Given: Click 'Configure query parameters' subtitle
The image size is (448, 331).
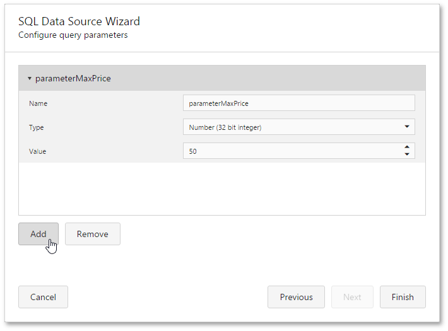Looking at the screenshot, I should pyautogui.click(x=73, y=35).
